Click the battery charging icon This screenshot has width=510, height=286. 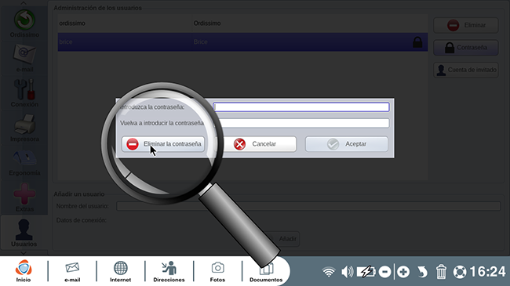click(366, 271)
